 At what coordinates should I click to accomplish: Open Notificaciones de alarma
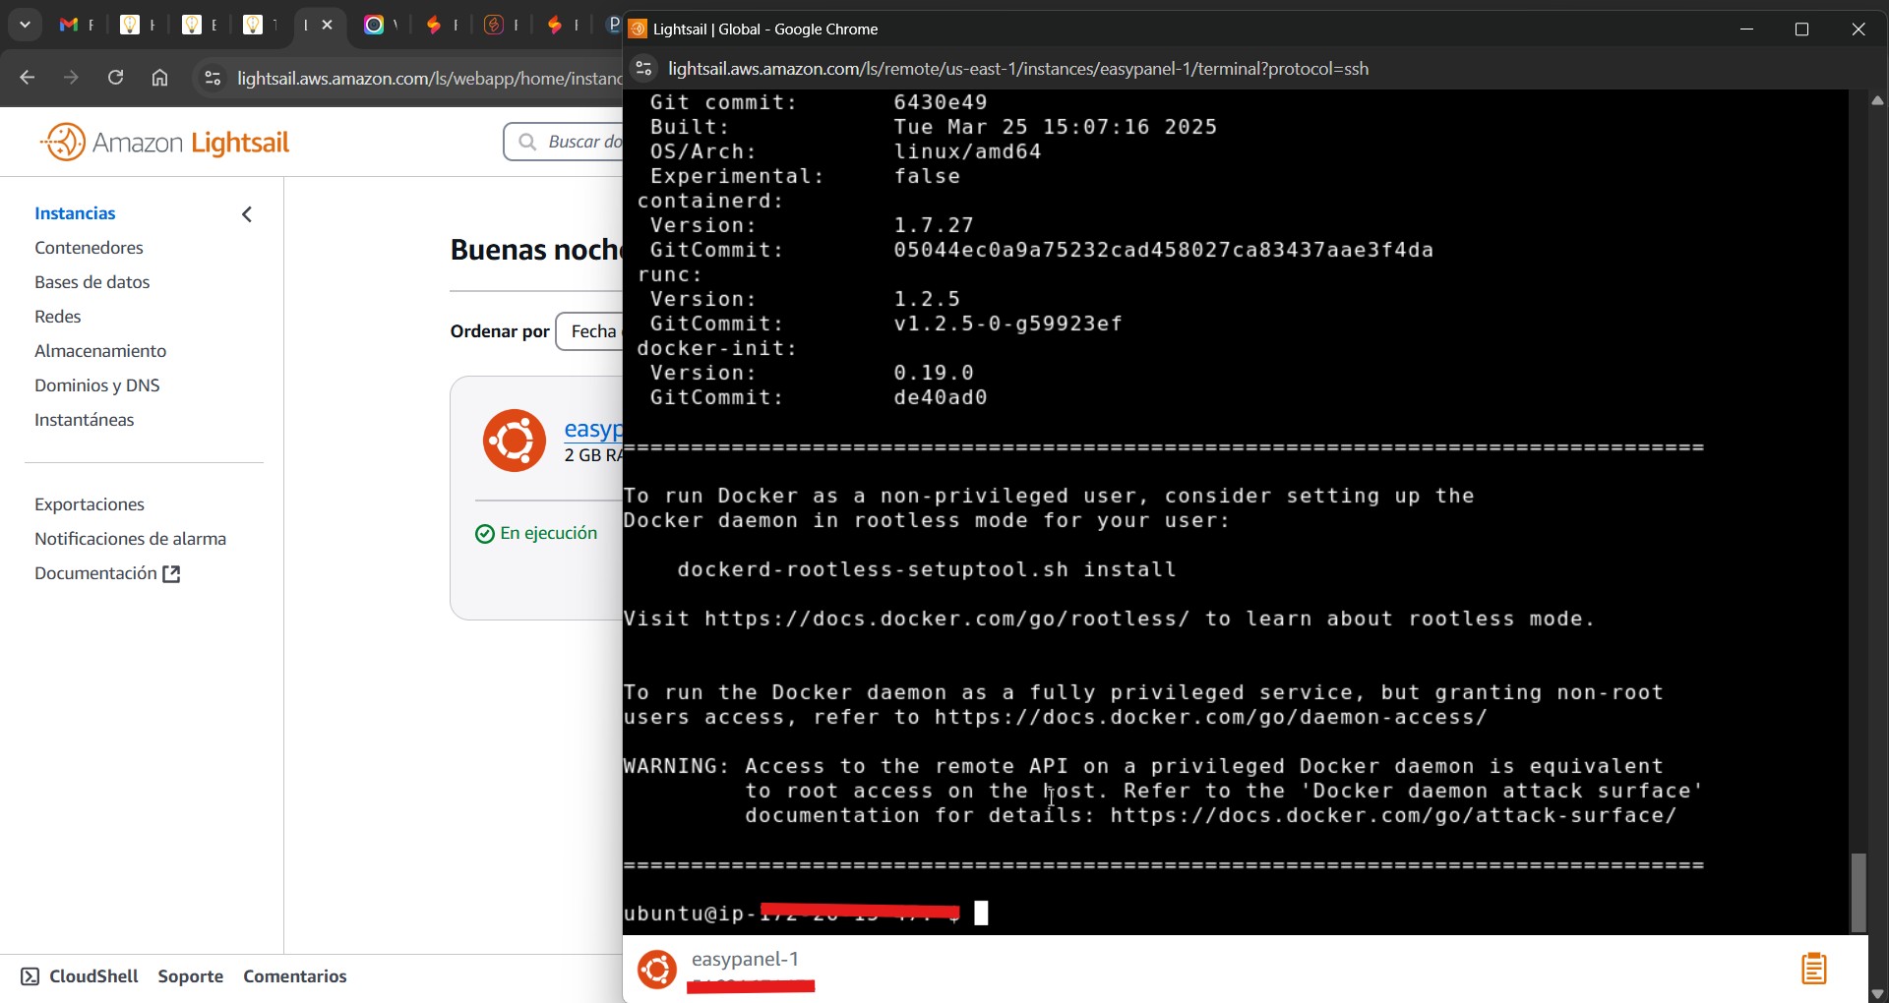(x=130, y=539)
